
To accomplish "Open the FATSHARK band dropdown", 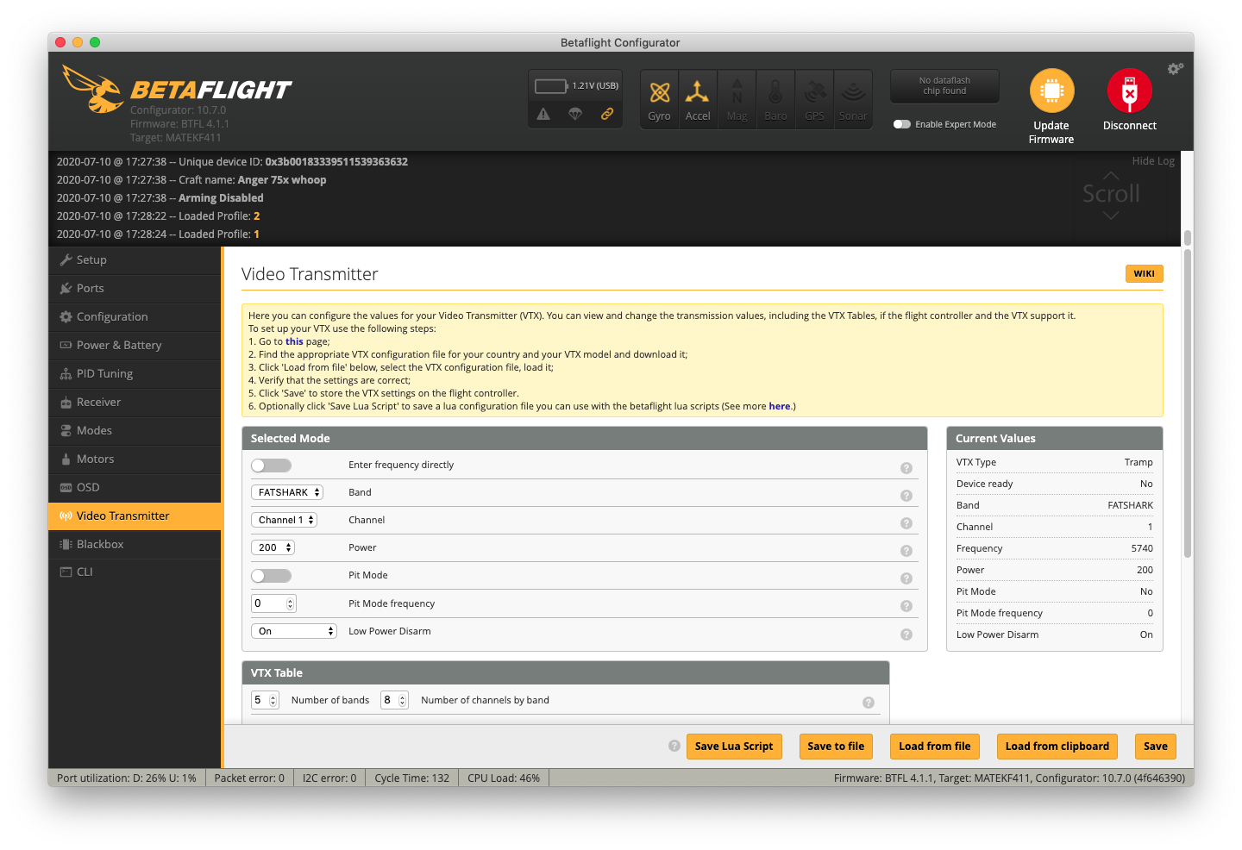I will (287, 492).
